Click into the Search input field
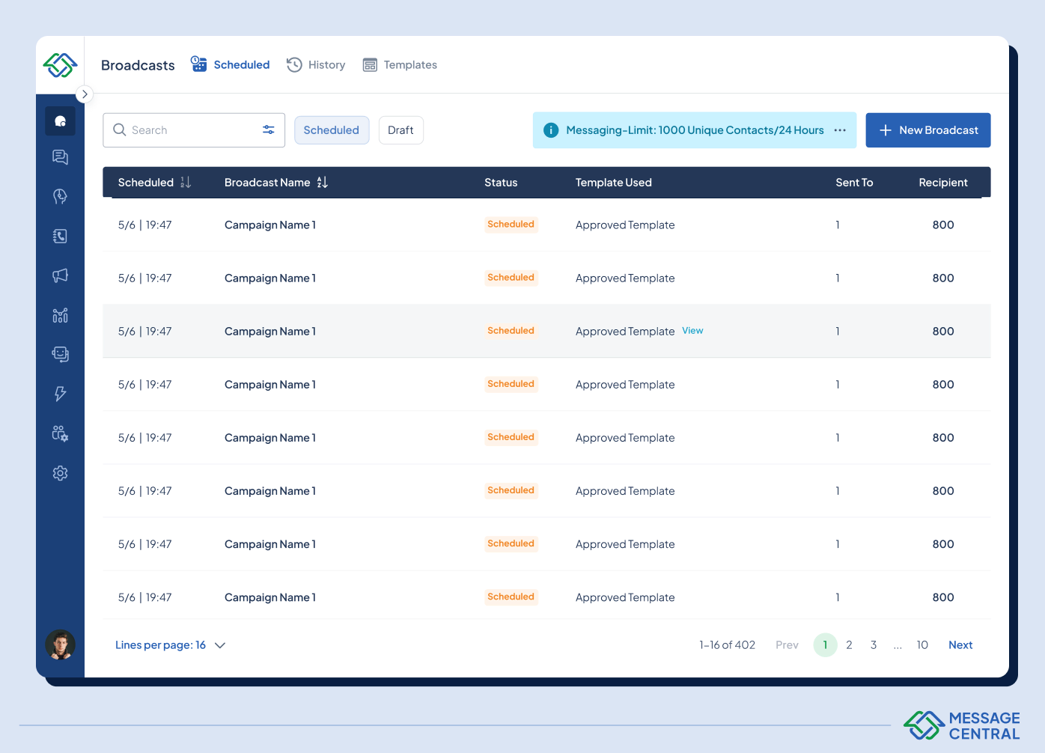 coord(191,130)
